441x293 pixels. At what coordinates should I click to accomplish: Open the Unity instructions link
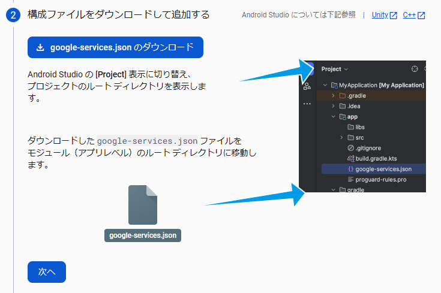click(380, 15)
